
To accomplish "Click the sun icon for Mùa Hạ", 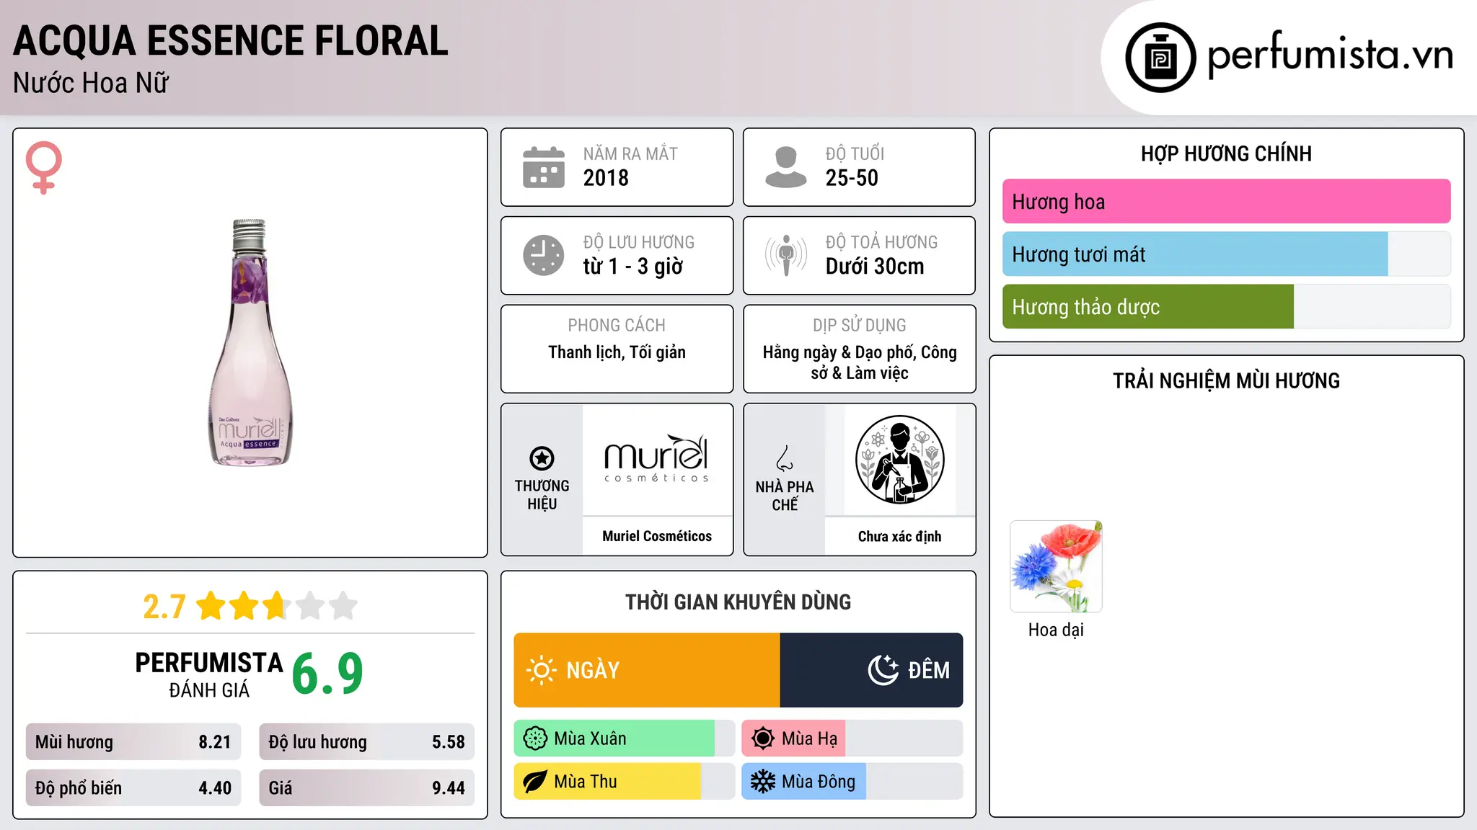I will click(x=763, y=738).
